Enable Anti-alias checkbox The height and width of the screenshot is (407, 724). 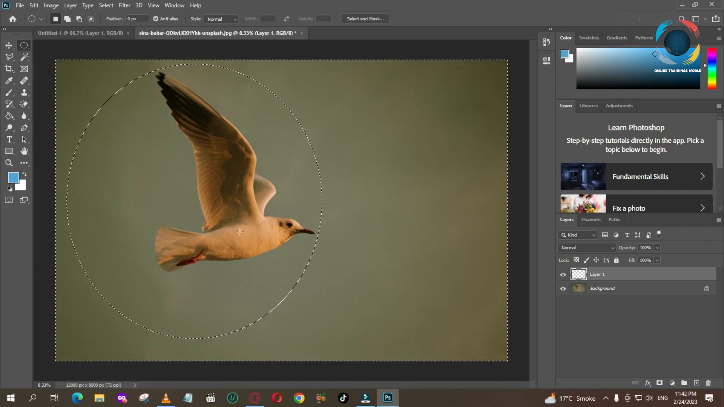tap(156, 18)
